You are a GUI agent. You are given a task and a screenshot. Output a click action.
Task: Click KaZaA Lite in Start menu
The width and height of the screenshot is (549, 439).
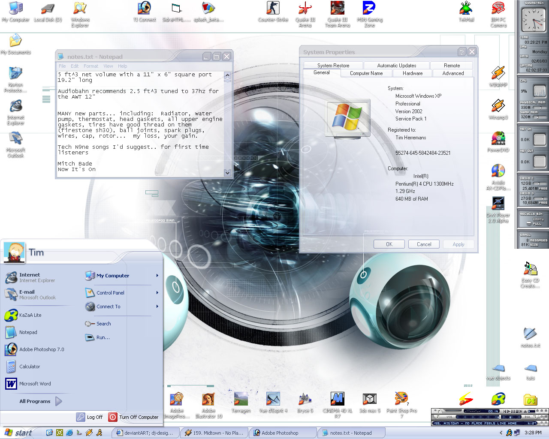(30, 315)
